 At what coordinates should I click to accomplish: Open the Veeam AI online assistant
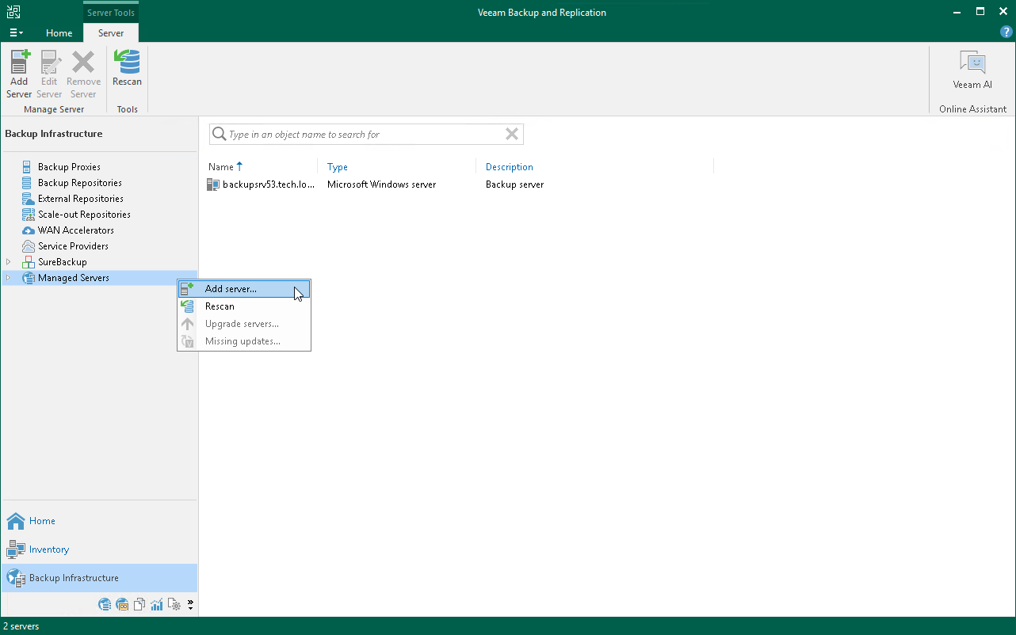(972, 70)
